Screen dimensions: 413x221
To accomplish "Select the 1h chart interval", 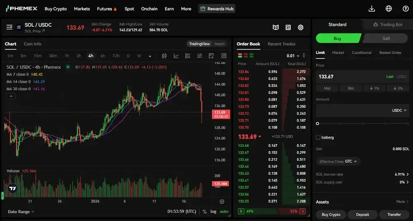I will [67, 56].
